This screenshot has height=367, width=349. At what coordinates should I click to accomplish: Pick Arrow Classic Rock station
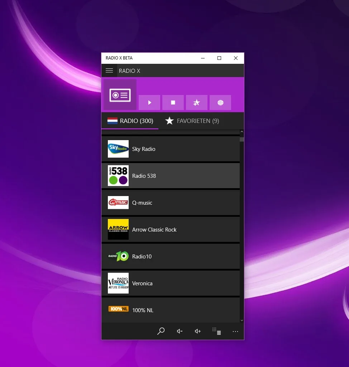click(x=171, y=229)
